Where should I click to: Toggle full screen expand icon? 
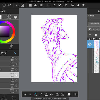pos(69,94)
